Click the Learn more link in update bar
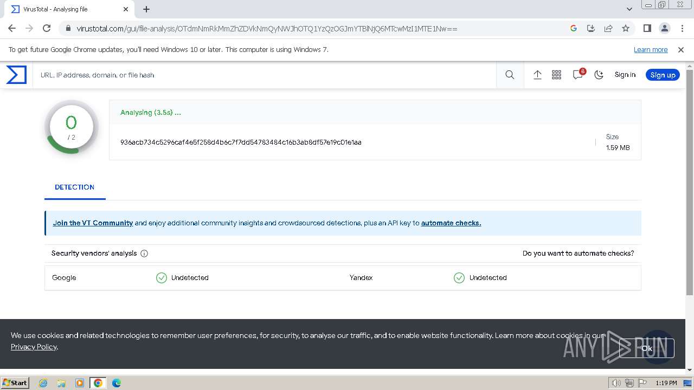This screenshot has height=390, width=694. click(x=651, y=49)
